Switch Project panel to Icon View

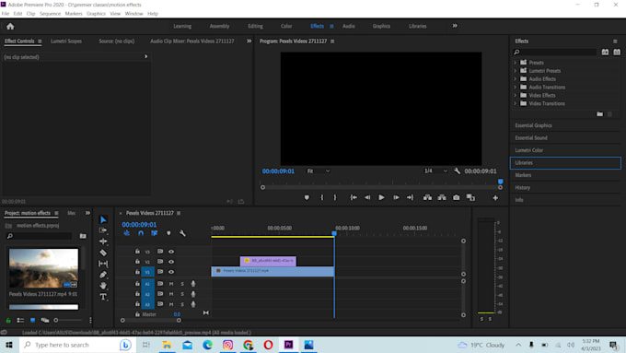pos(33,320)
